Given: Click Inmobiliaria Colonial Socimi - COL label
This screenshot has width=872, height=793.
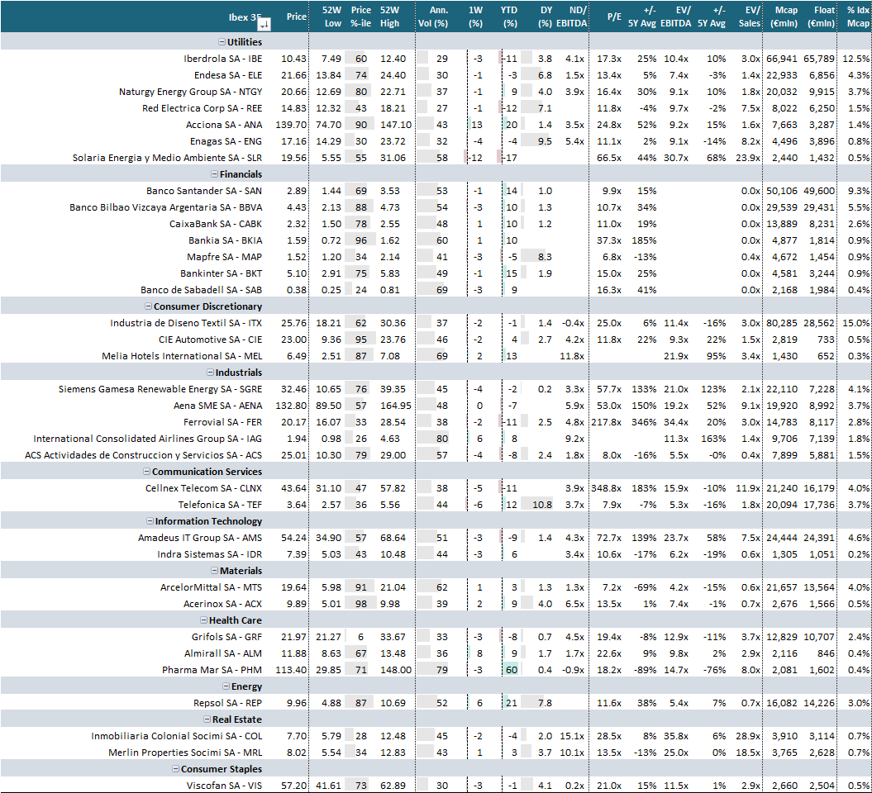Looking at the screenshot, I should point(177,736).
